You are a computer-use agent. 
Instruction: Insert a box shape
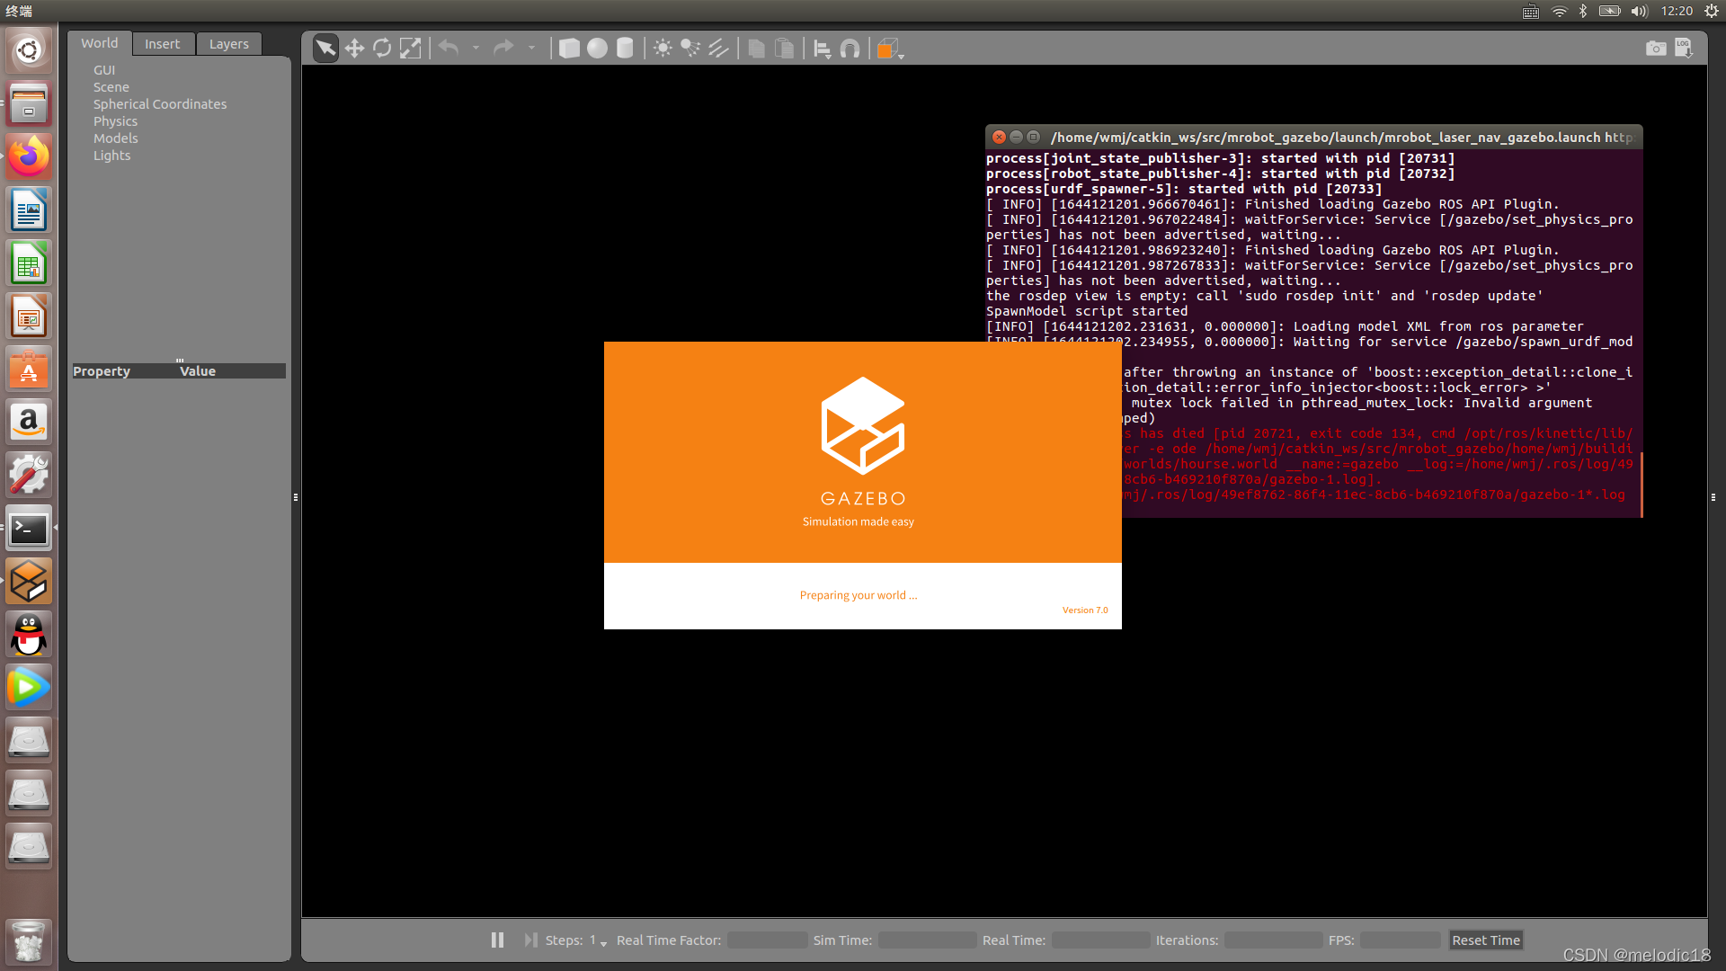[x=569, y=49]
